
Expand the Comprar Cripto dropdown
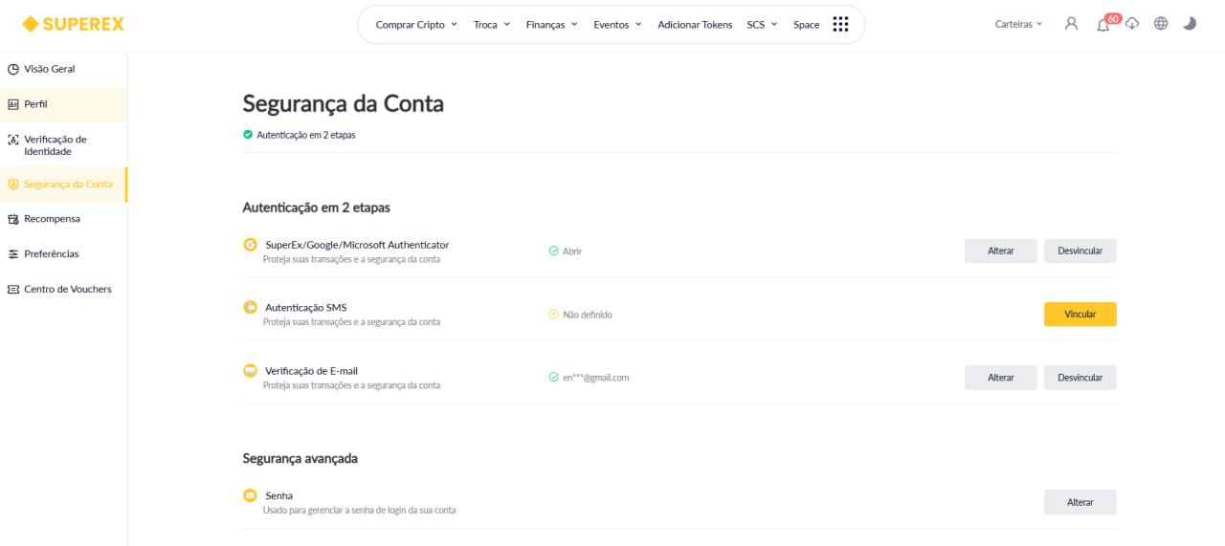(x=416, y=25)
